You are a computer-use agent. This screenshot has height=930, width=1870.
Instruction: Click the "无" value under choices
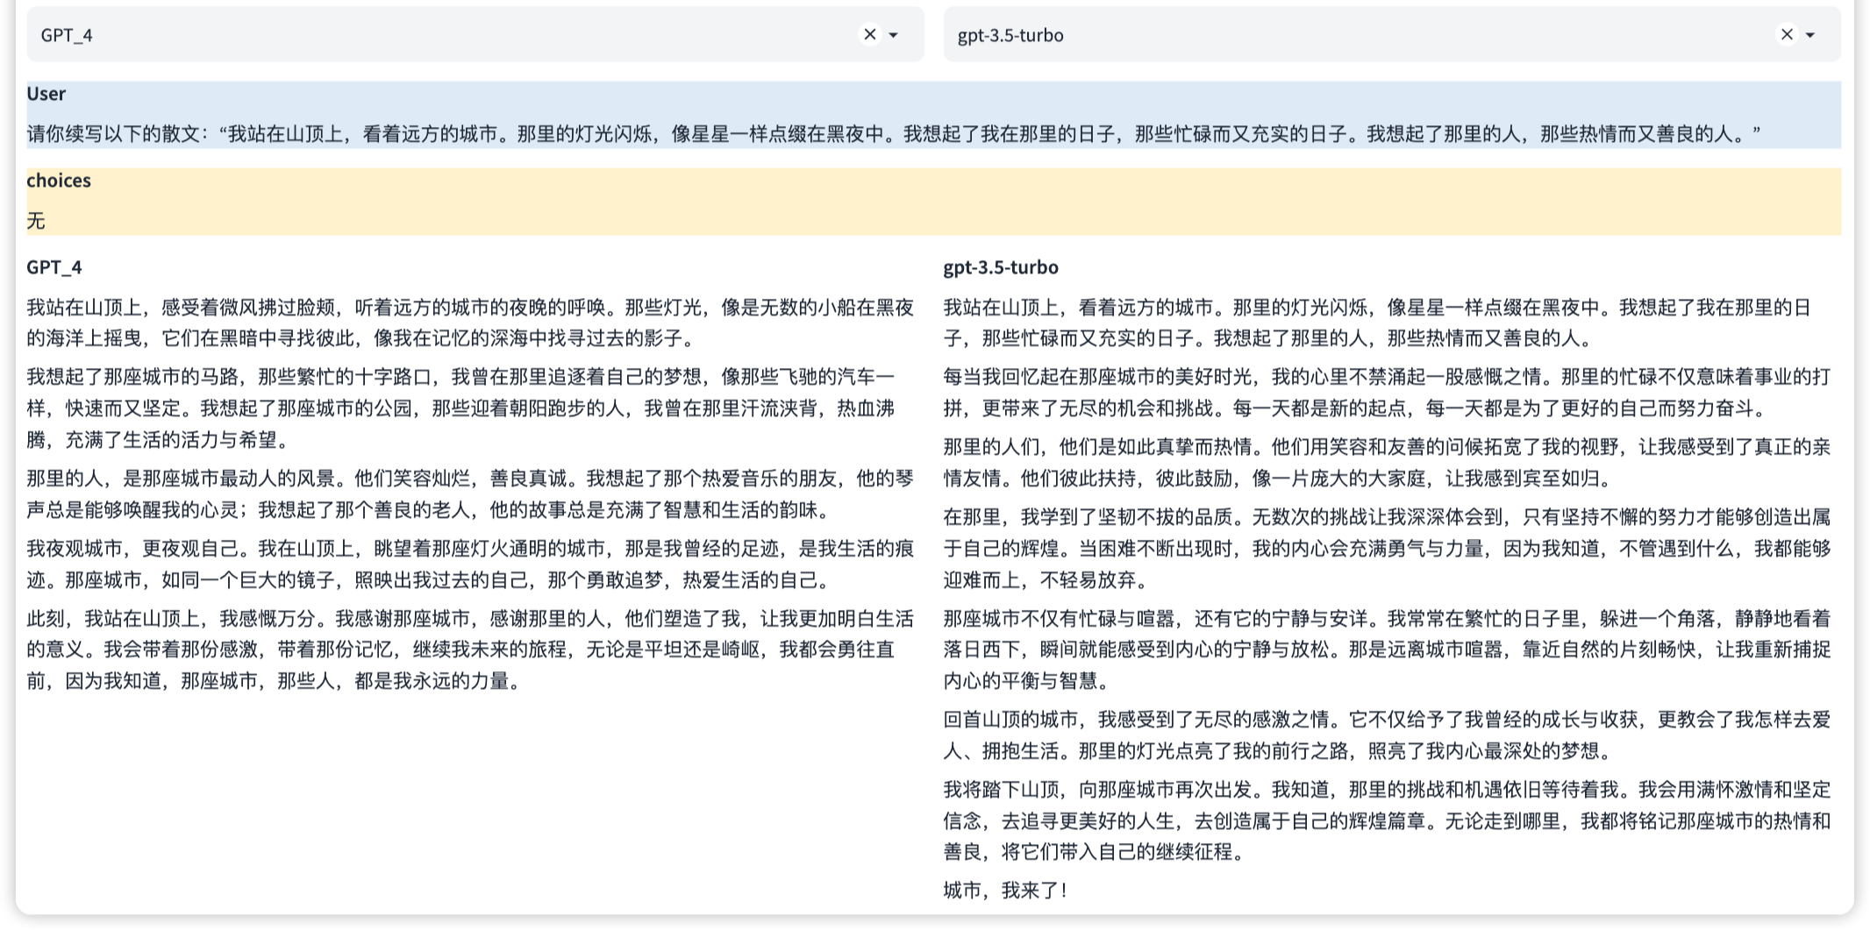[36, 221]
